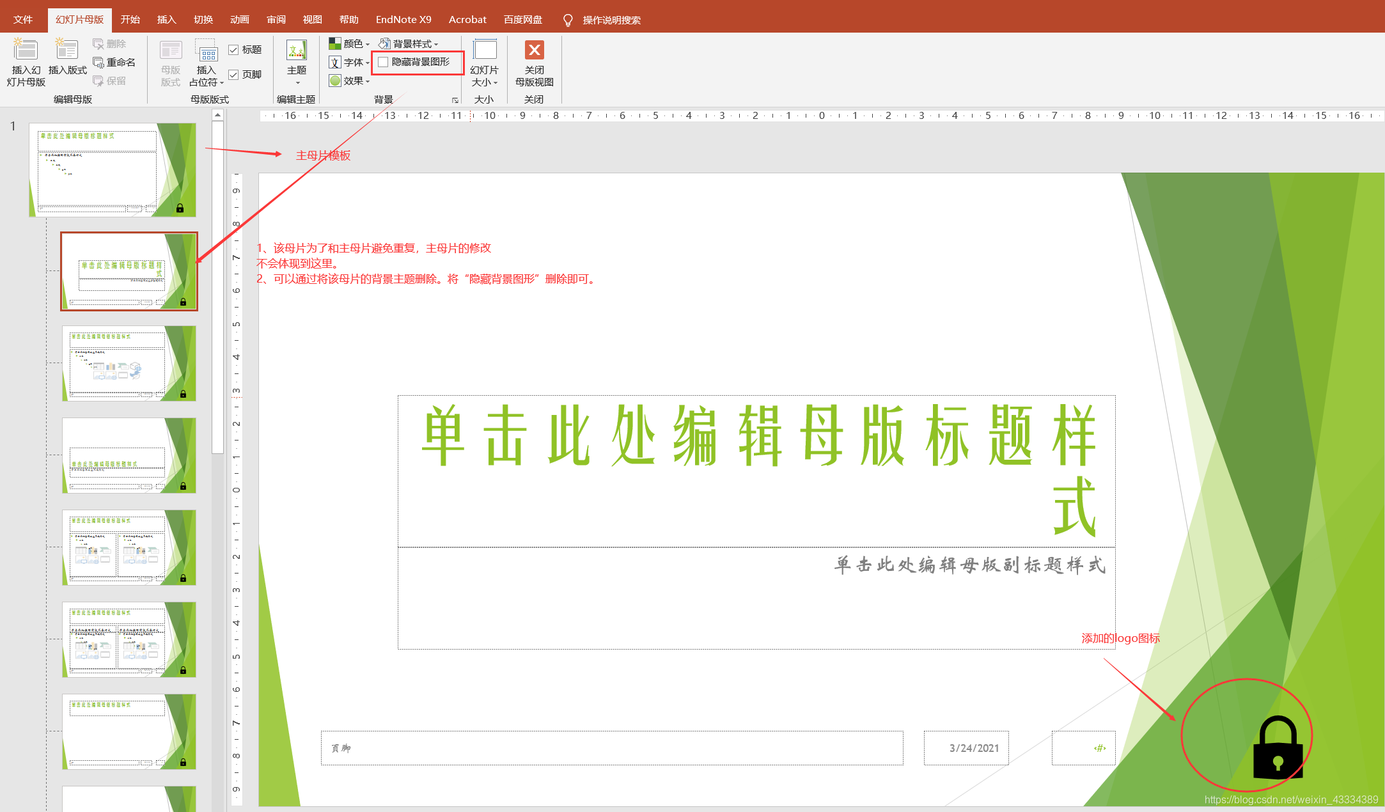
Task: Toggle the Title (标题) checkbox
Action: [x=233, y=50]
